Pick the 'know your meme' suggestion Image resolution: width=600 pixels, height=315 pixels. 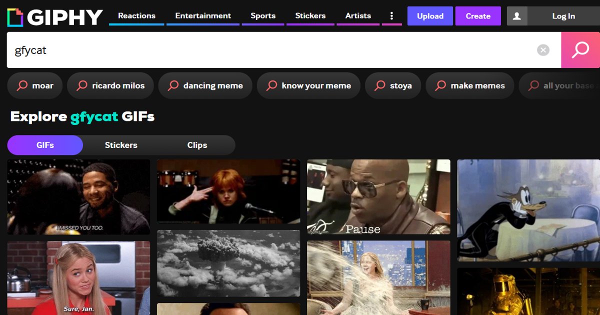(308, 85)
